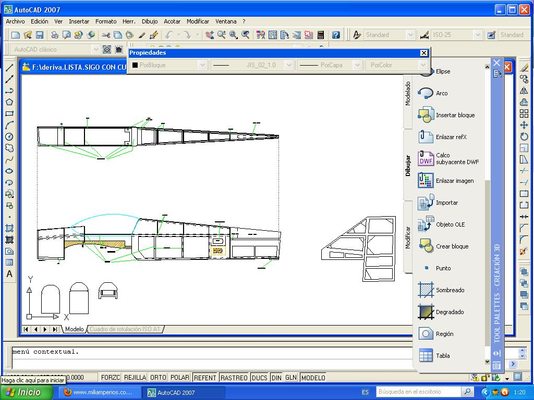Click the Insertar bloque palette icon
Viewport: 534px width, 400px height.
coord(426,115)
